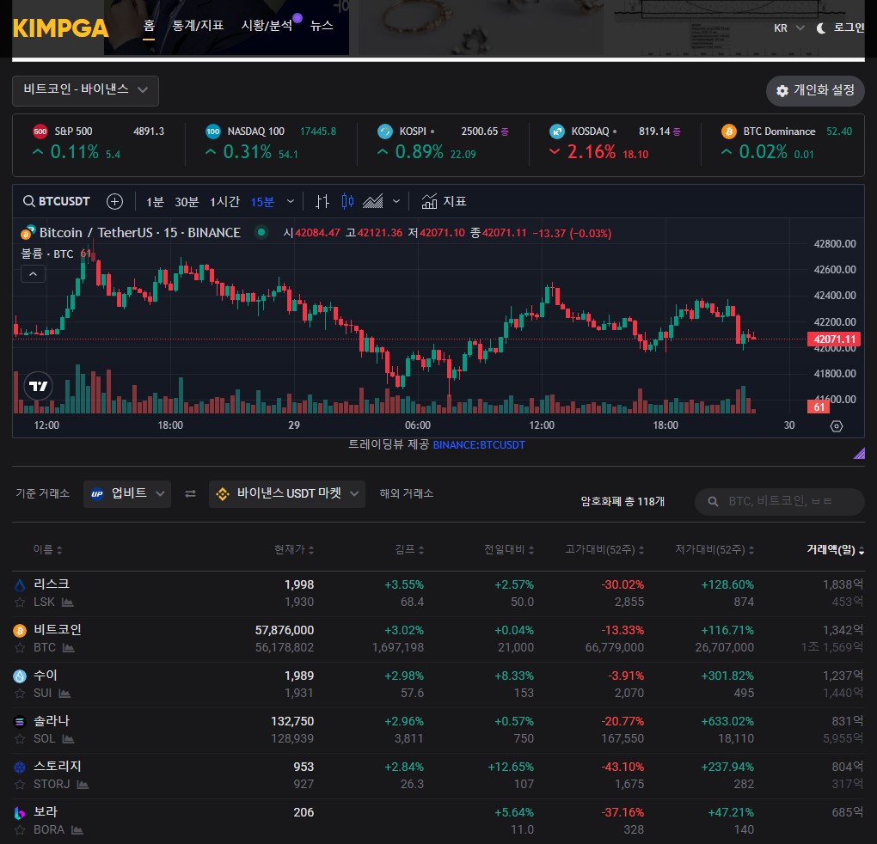Click the 로그인 link
877x844 pixels.
(849, 28)
